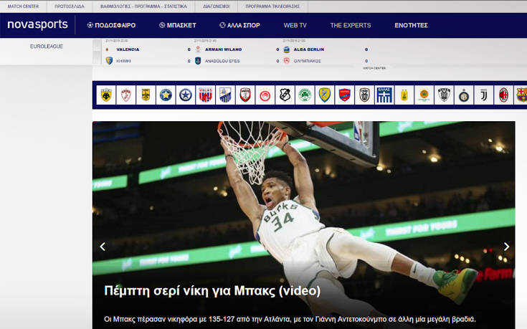Image resolution: width=527 pixels, height=329 pixels.
Task: Open the Hellas national team logo
Action: point(384,95)
